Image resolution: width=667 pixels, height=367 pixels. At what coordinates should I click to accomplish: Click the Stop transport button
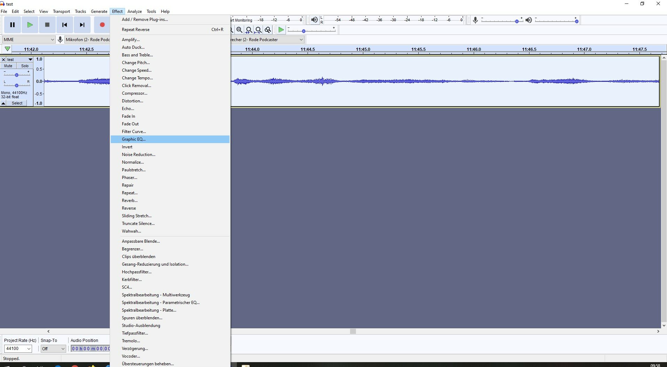pyautogui.click(x=47, y=25)
